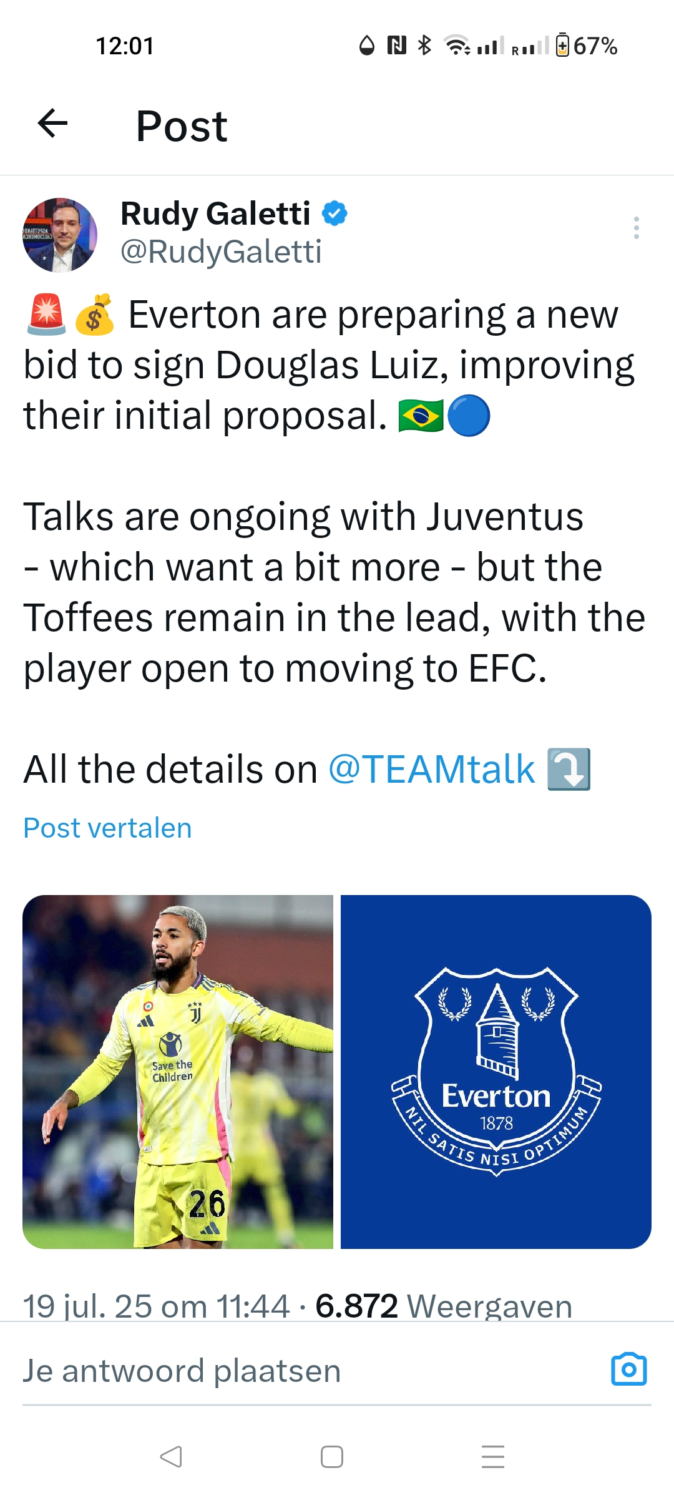Viewport: 674px width, 1498px height.
Task: Open the three-dot post options menu
Action: [x=636, y=228]
